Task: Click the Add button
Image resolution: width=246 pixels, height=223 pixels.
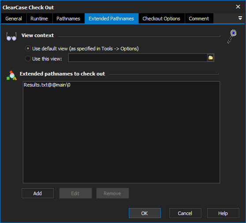Action: click(37, 193)
